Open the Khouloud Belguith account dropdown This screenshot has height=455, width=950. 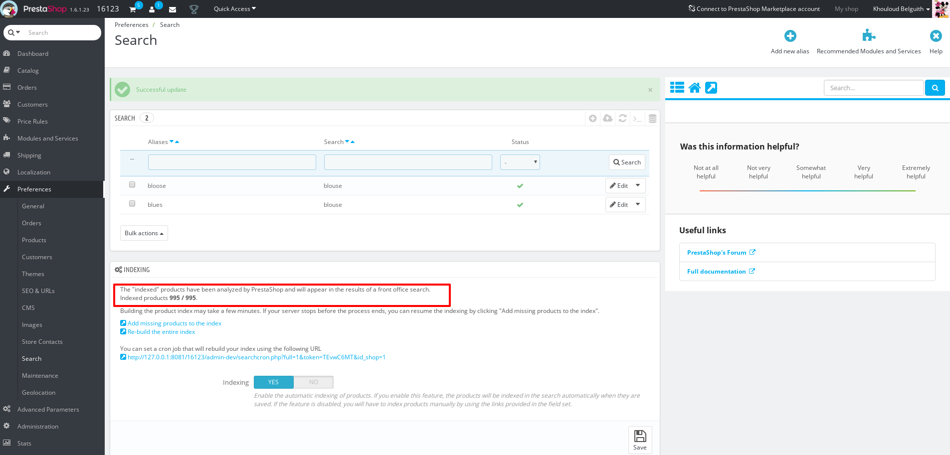coord(901,9)
